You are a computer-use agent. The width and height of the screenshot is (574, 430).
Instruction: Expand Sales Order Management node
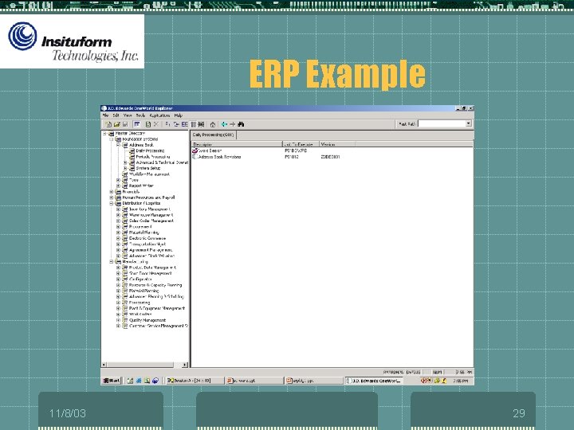click(x=118, y=221)
